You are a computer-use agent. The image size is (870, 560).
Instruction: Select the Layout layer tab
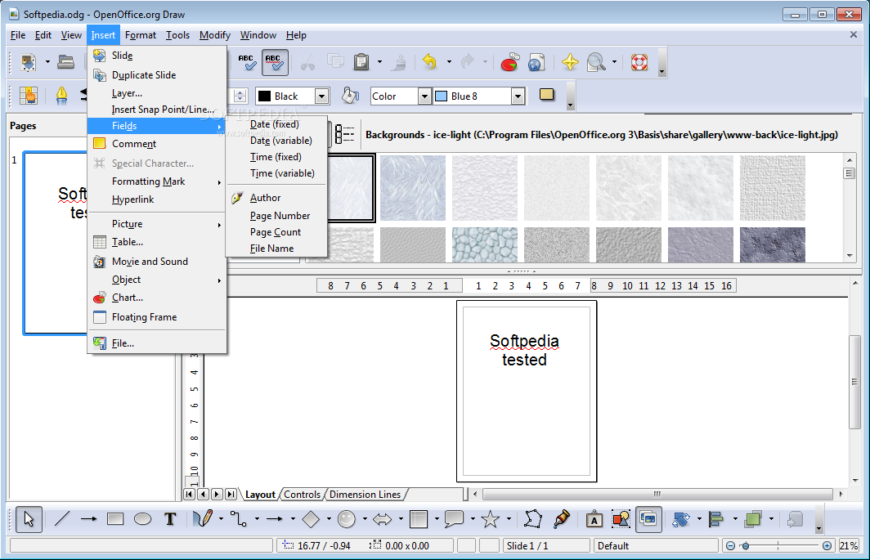[x=260, y=495]
